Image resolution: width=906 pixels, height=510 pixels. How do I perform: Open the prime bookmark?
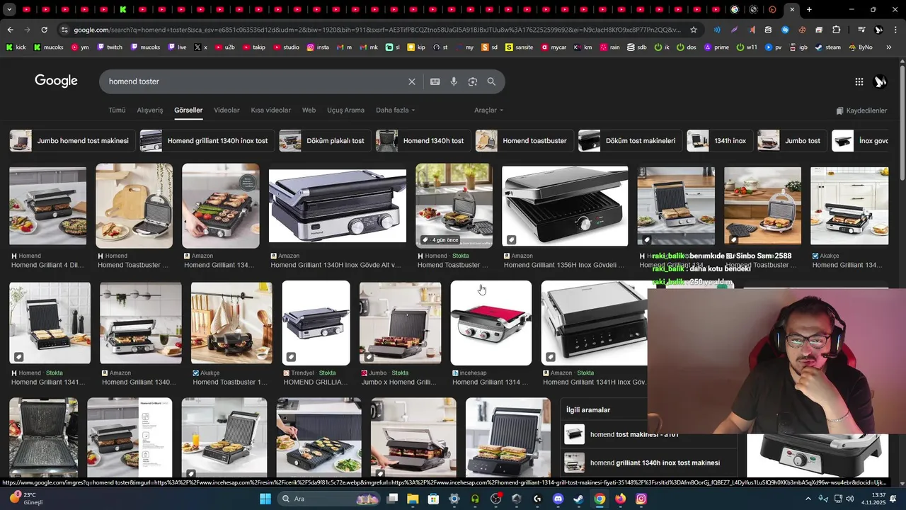[716, 47]
